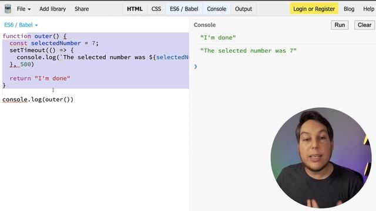The width and height of the screenshot is (376, 211).
Task: Open the Blog link
Action: click(x=349, y=9)
